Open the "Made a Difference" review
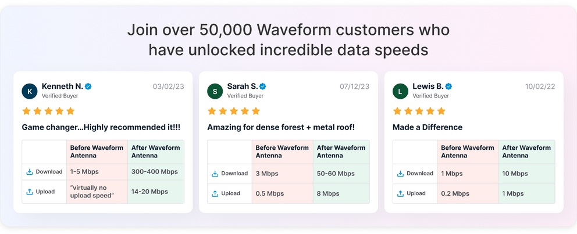The height and width of the screenshot is (234, 577). click(x=428, y=127)
